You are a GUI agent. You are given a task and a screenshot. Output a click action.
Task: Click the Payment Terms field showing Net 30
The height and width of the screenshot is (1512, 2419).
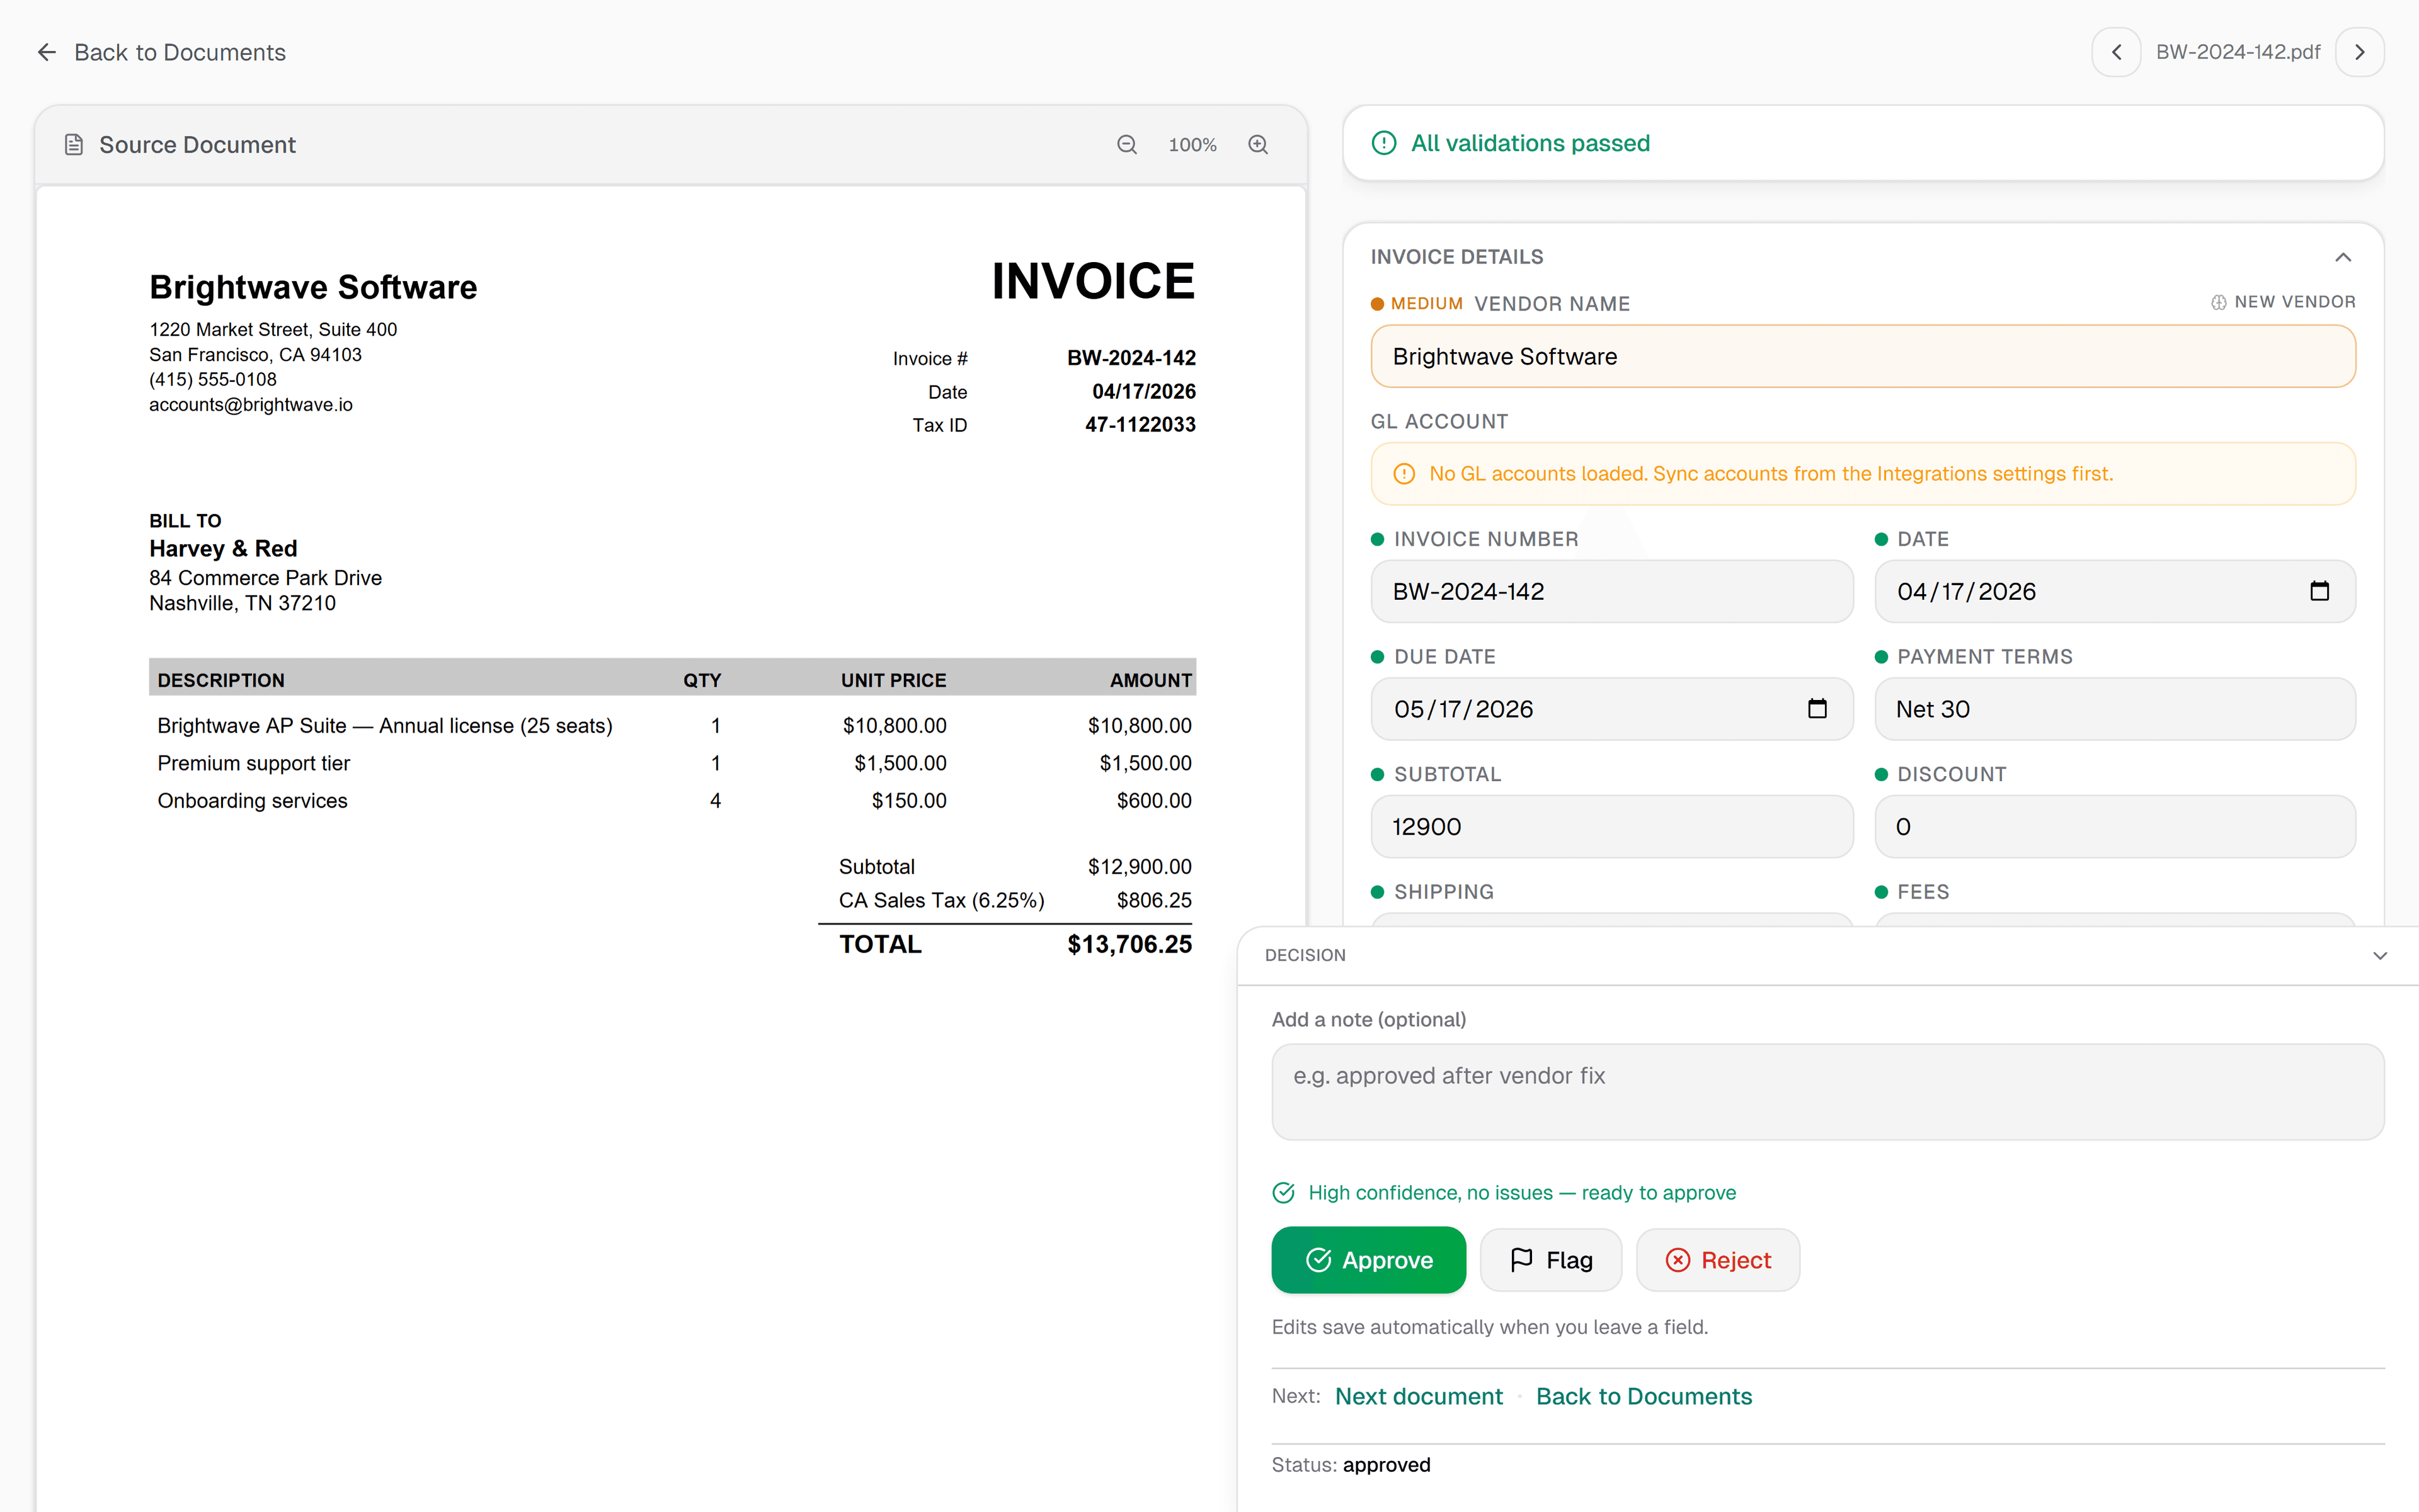tap(2114, 709)
